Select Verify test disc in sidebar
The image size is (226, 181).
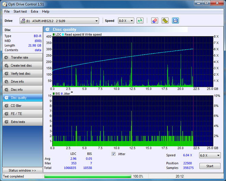pos(23,74)
